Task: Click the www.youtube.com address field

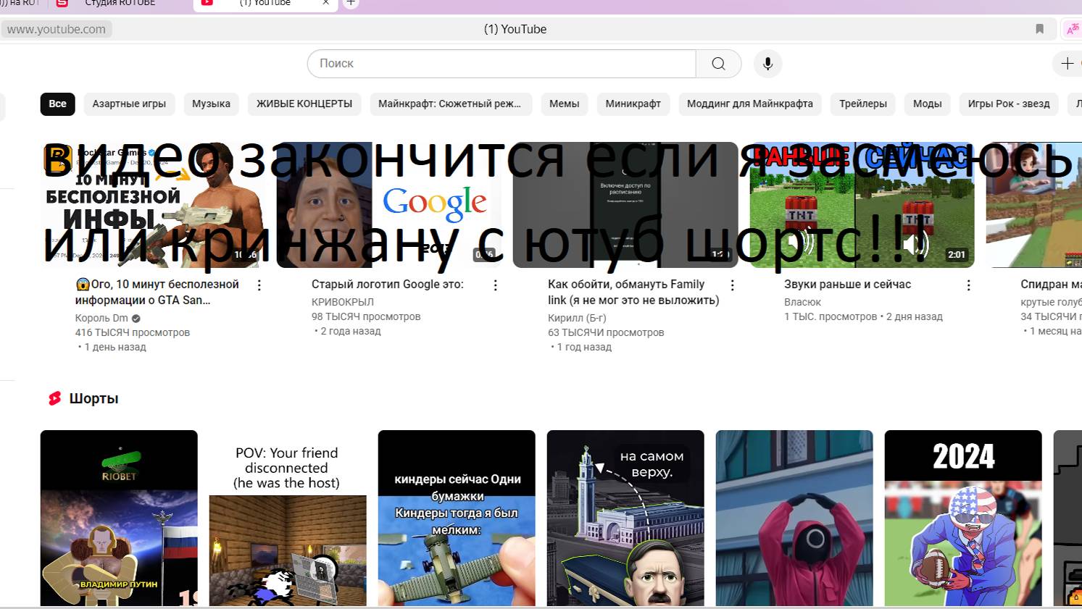Action: click(57, 29)
